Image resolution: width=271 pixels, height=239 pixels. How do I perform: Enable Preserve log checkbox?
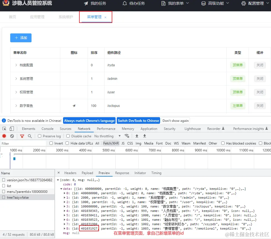(x=40, y=136)
